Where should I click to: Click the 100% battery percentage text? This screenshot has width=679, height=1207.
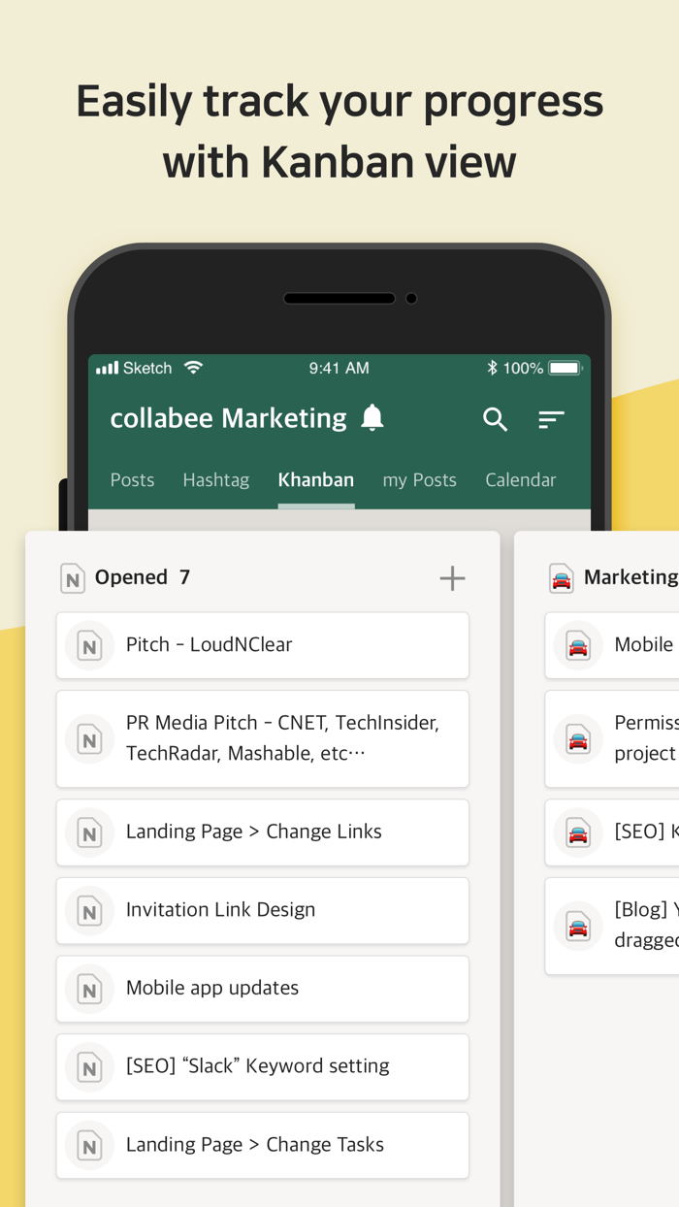(x=523, y=368)
